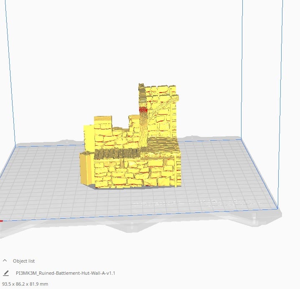Click the red overhang area on the tower
Viewport: 300px width, 289px height.
tap(143, 110)
